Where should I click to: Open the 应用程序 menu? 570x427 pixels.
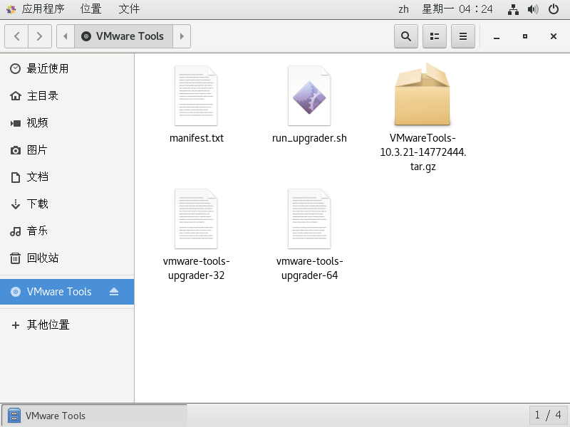[43, 9]
